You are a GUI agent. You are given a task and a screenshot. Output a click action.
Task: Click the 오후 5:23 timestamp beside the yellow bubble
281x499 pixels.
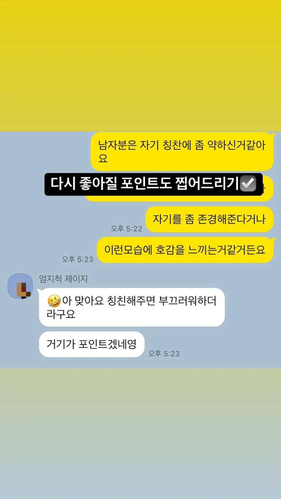pyautogui.click(x=78, y=259)
